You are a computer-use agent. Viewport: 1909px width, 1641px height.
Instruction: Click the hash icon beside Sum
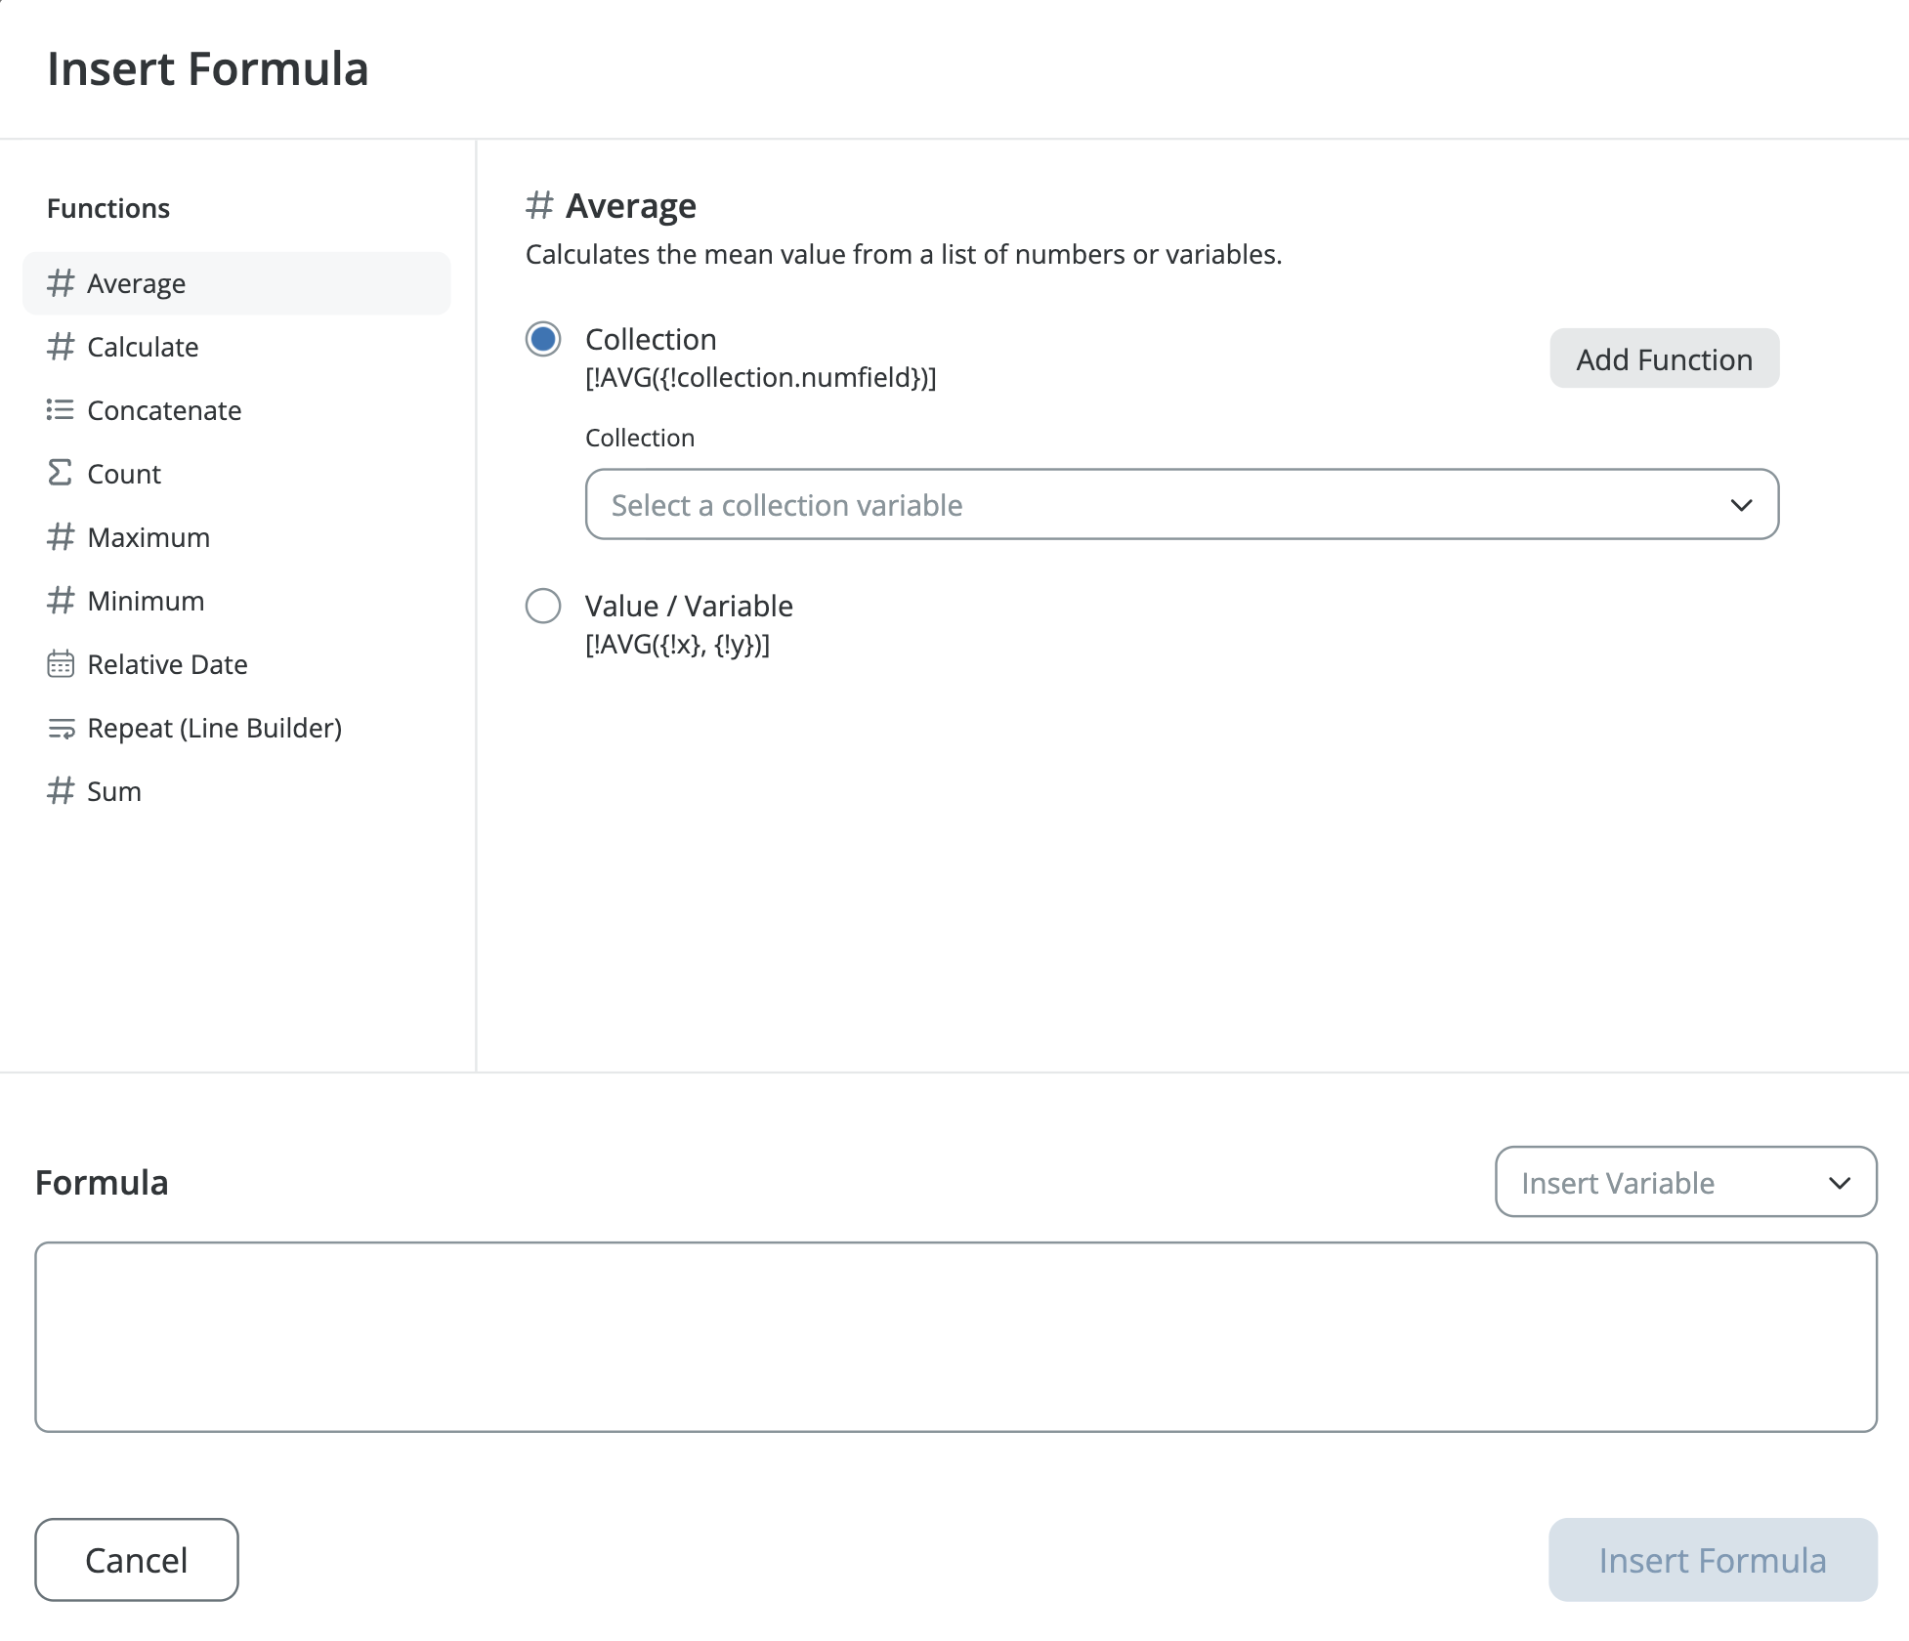click(x=61, y=791)
